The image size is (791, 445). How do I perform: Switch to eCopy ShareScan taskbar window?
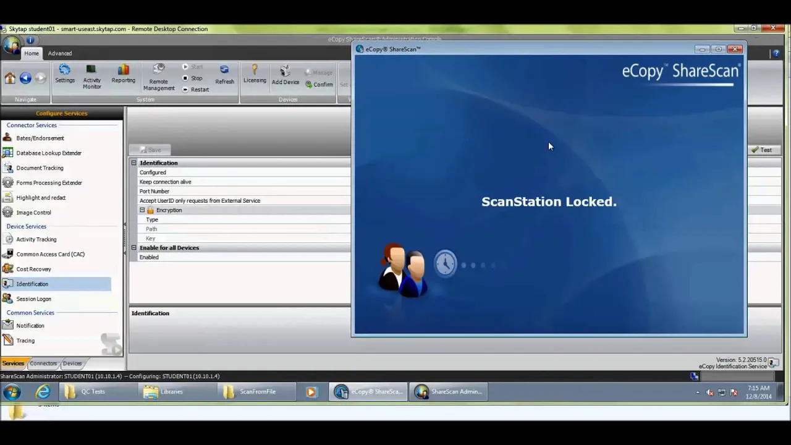click(x=368, y=392)
